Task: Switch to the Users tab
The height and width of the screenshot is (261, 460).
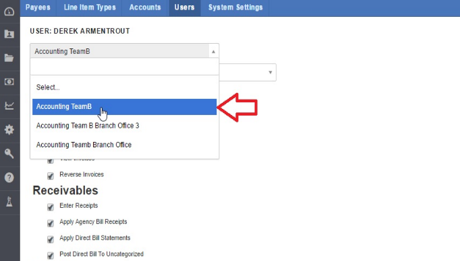Action: click(185, 7)
